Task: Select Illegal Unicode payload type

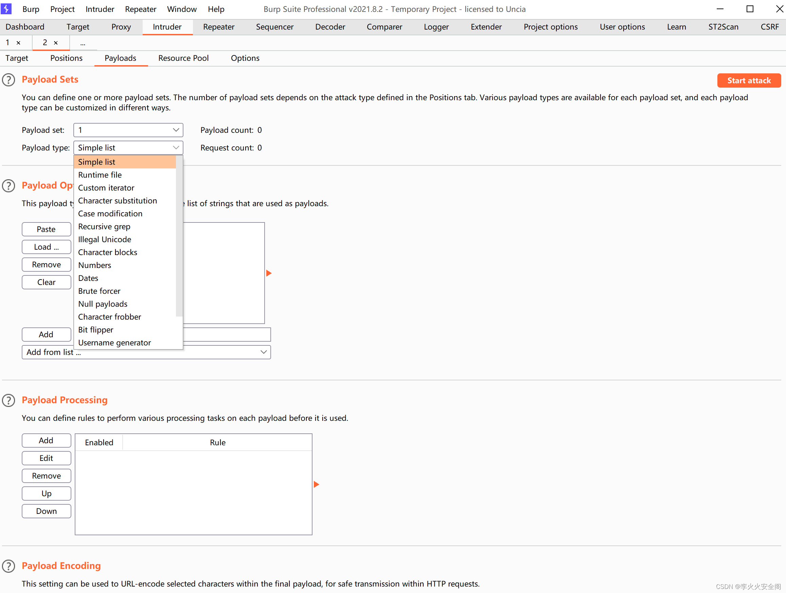Action: [x=125, y=239]
